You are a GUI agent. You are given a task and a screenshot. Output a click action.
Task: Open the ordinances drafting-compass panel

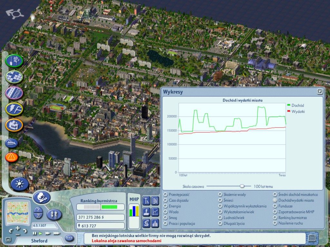click(147, 201)
